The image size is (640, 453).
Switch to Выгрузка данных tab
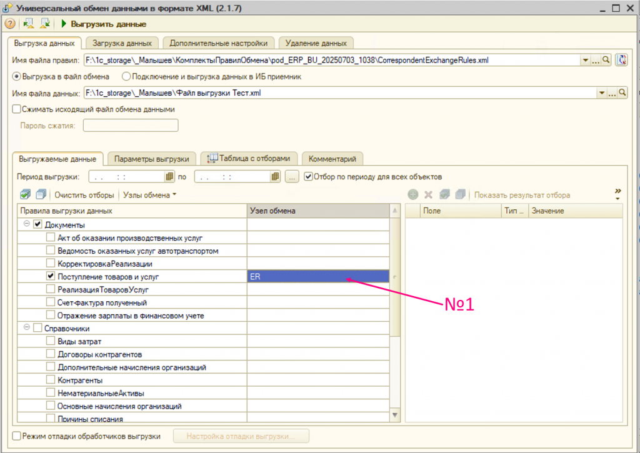coord(44,43)
